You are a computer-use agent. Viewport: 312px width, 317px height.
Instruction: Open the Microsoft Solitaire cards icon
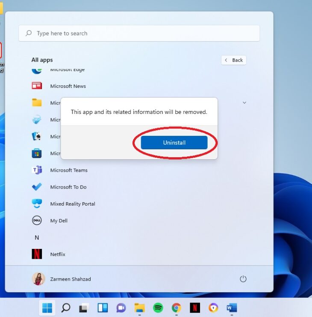coord(37,136)
